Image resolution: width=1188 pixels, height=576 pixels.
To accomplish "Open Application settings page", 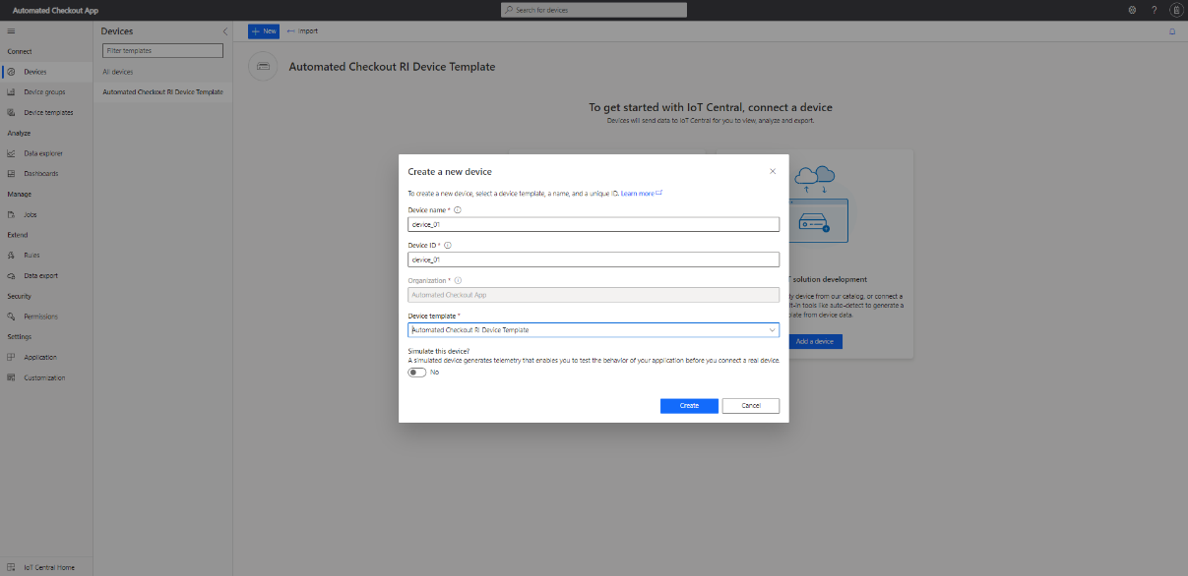I will click(x=41, y=357).
